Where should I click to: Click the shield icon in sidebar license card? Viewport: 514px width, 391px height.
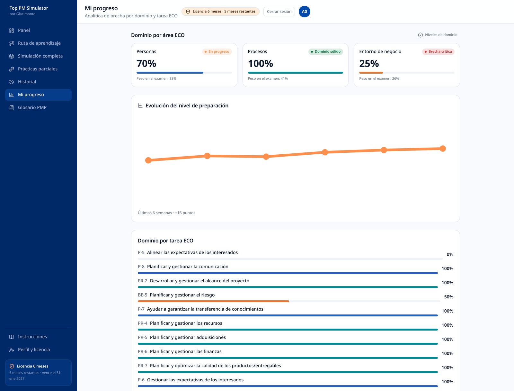(x=12, y=366)
